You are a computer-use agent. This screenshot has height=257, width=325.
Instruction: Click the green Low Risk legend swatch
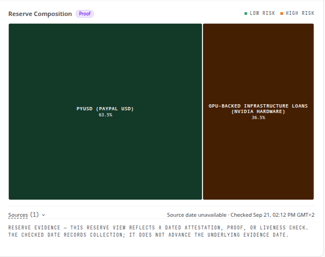(246, 13)
